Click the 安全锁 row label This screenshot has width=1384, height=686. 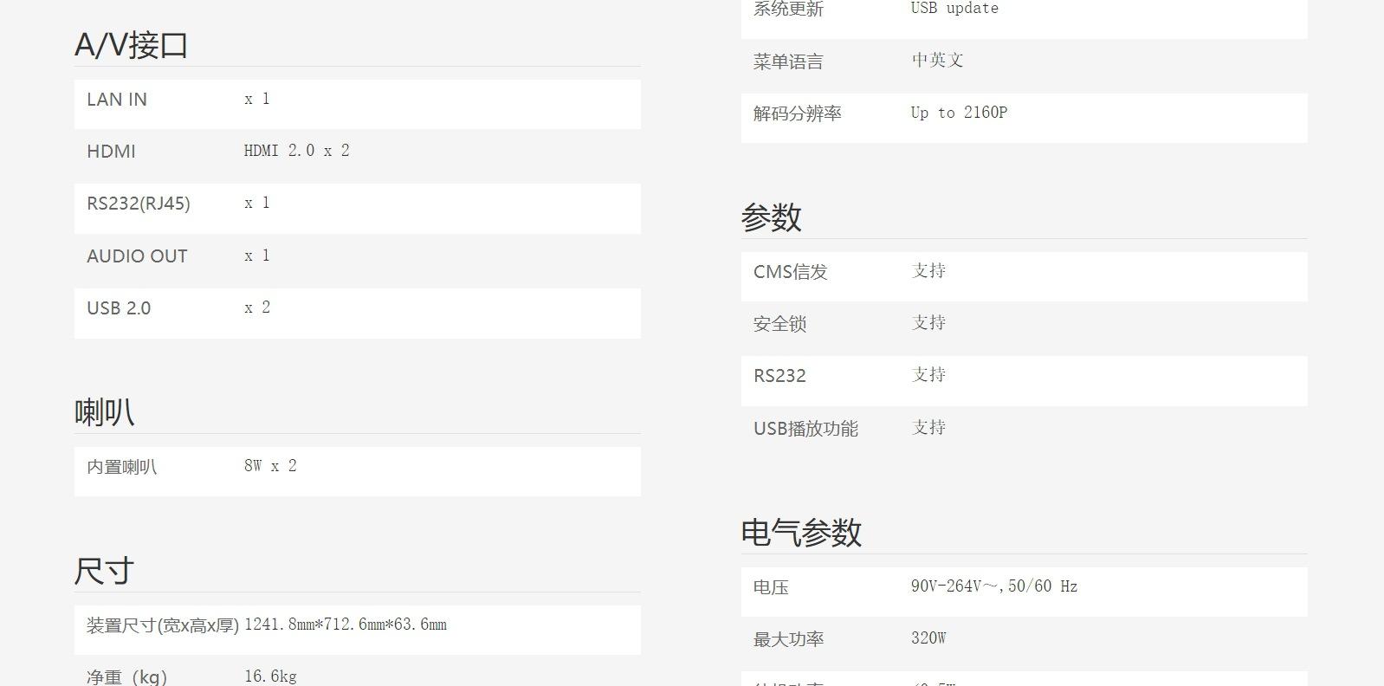(x=779, y=324)
